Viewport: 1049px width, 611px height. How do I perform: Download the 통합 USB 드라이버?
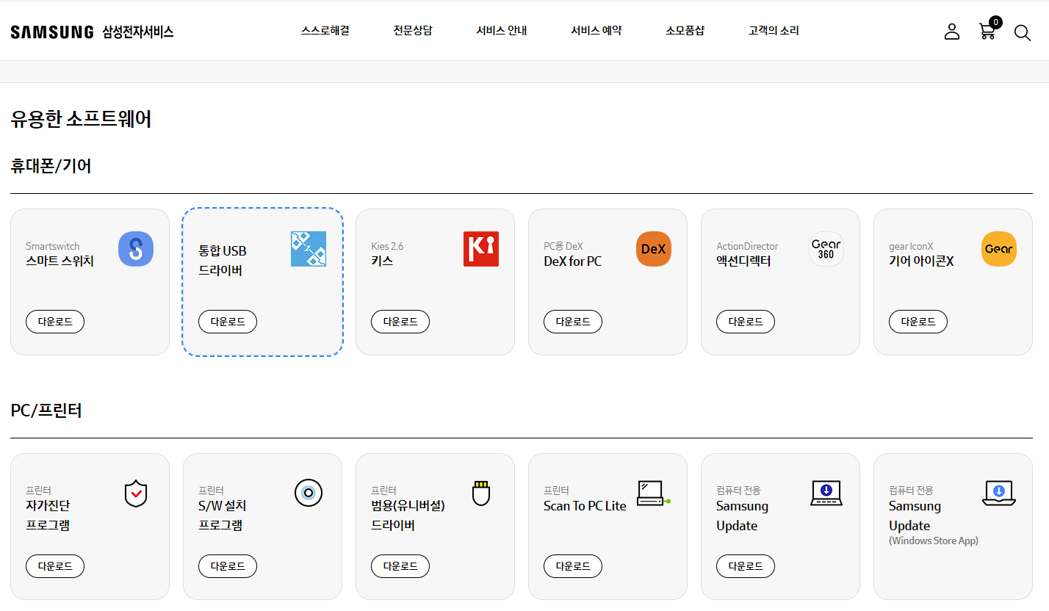tap(228, 322)
